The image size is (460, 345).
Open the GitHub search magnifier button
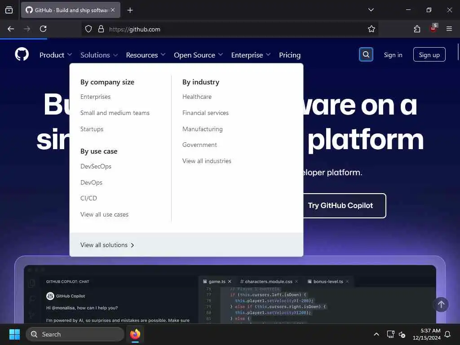[x=366, y=54]
